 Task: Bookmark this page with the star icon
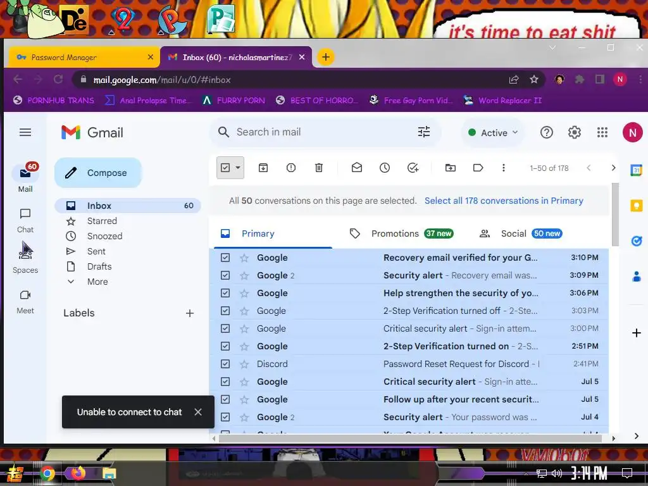(534, 79)
